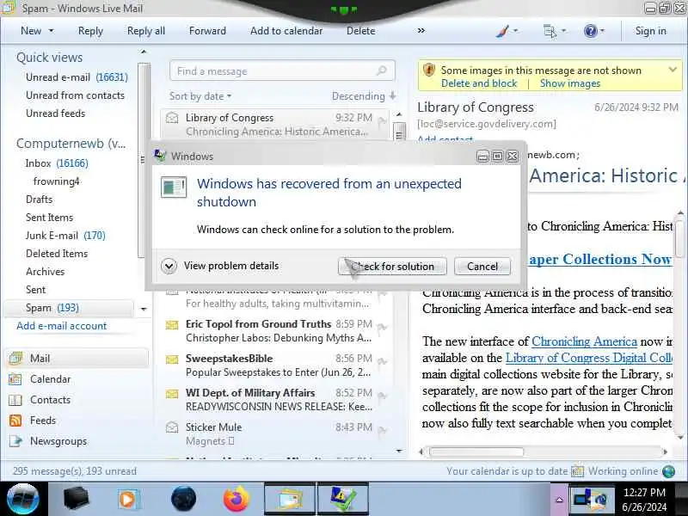The width and height of the screenshot is (688, 516).
Task: Select Unread feeds quick view
Action: click(x=55, y=114)
